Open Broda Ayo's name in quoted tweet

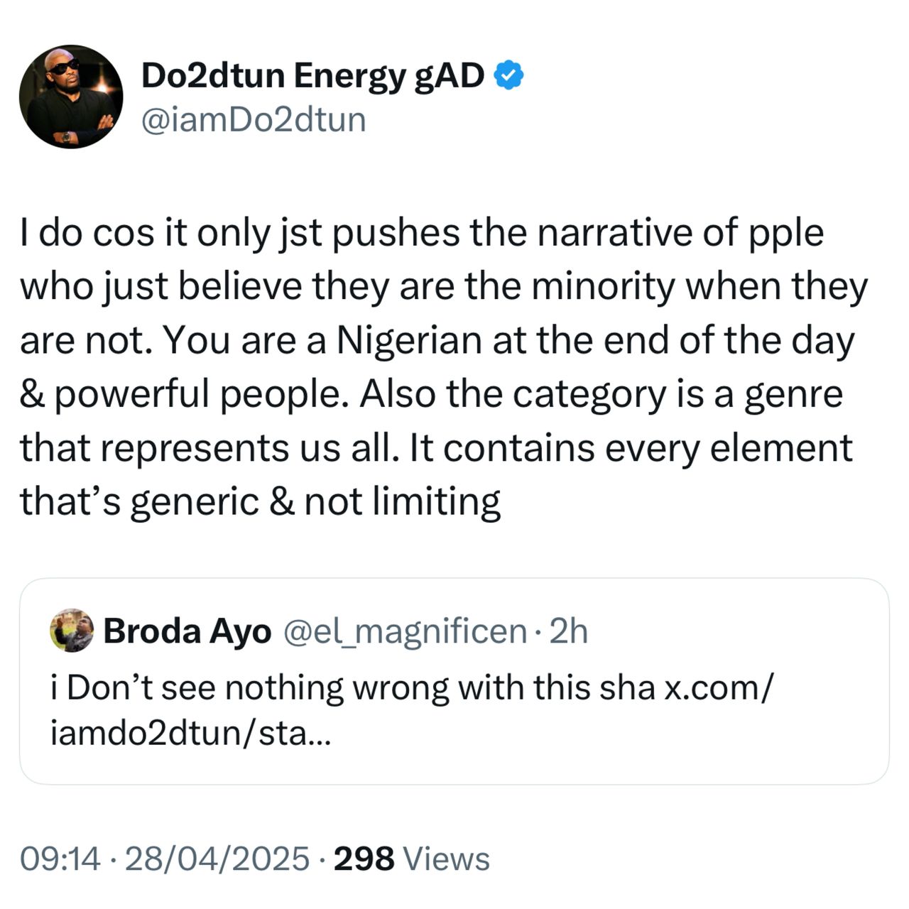(187, 631)
